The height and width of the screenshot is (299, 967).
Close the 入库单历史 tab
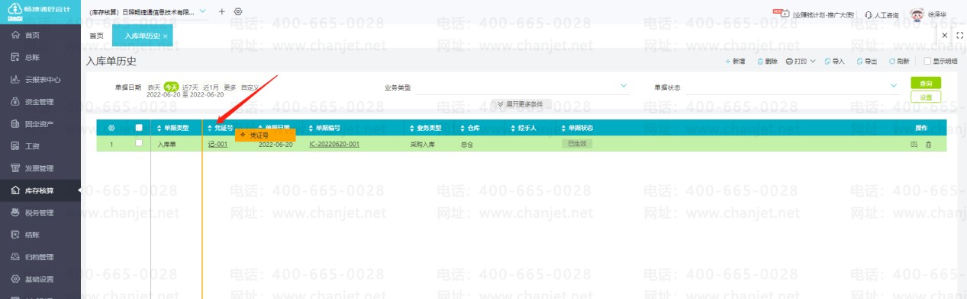point(166,37)
